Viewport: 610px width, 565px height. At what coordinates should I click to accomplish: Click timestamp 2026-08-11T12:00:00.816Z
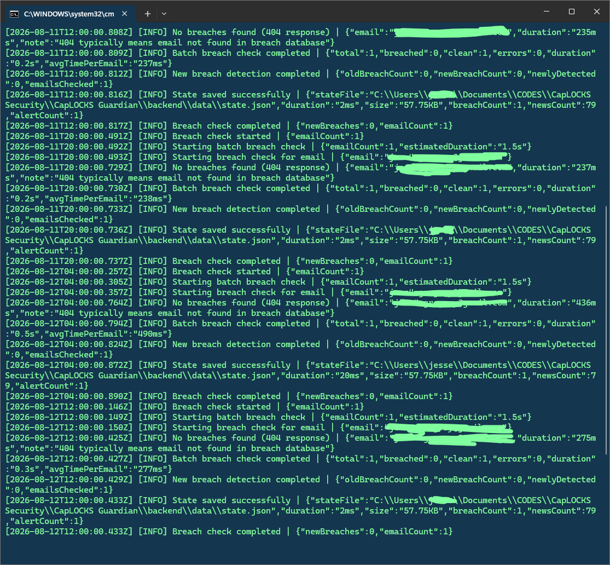pos(69,95)
